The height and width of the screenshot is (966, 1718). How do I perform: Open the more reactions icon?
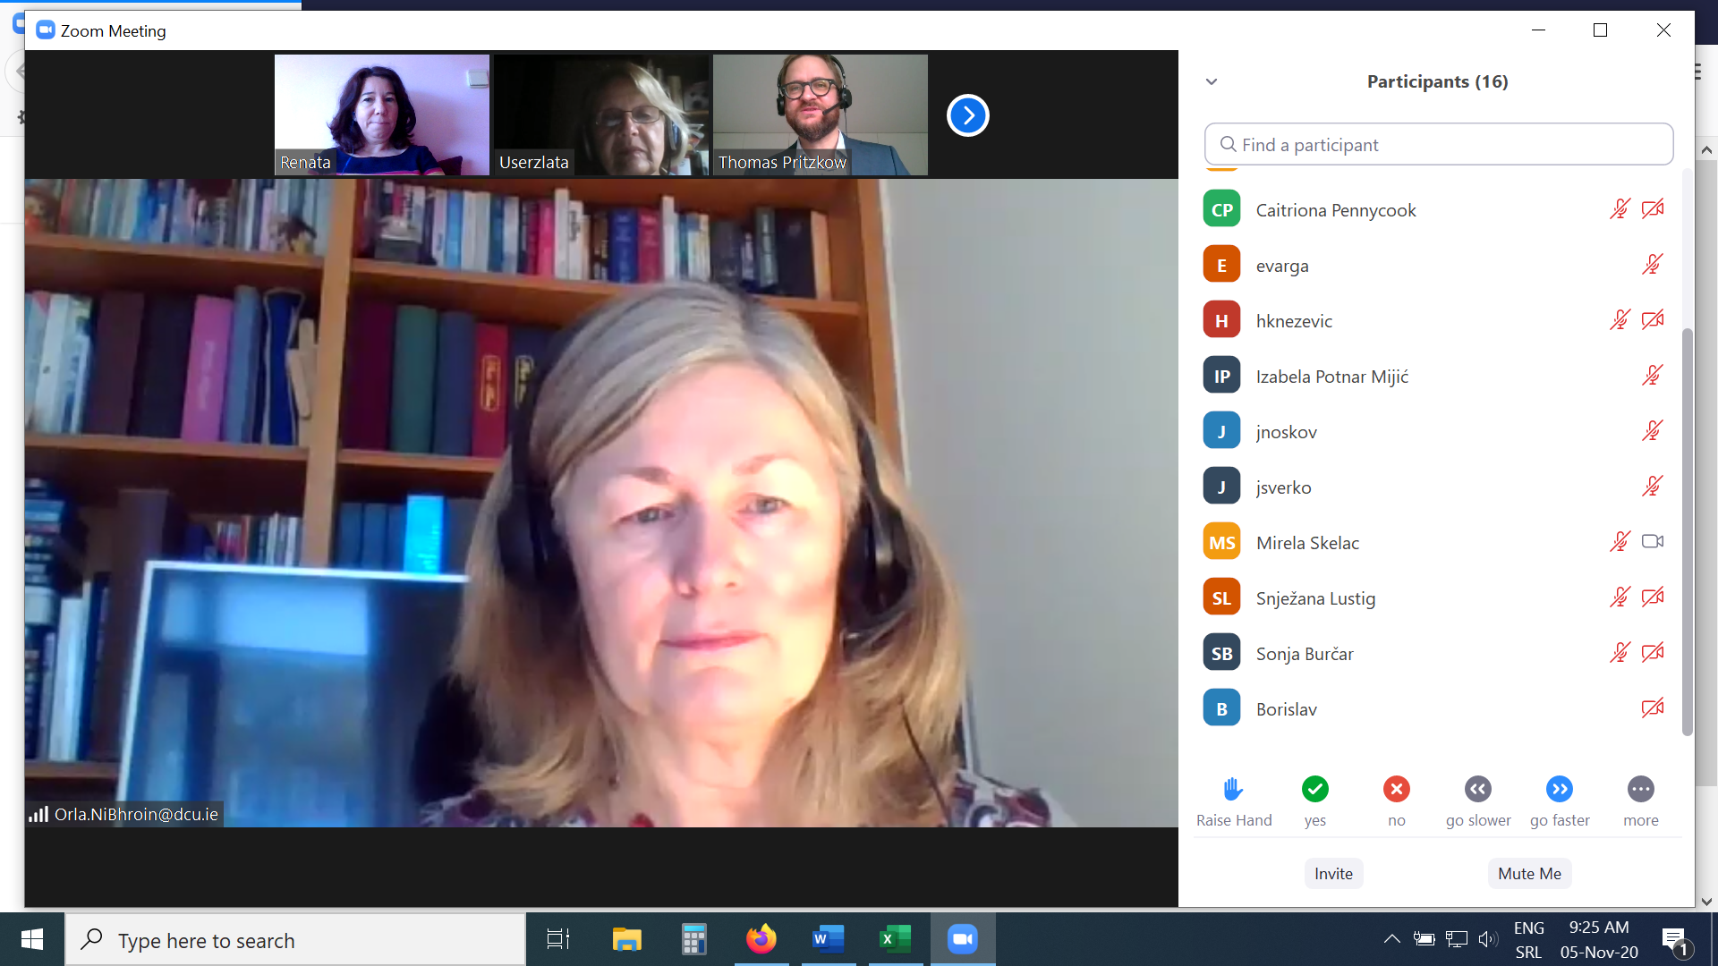(1640, 789)
